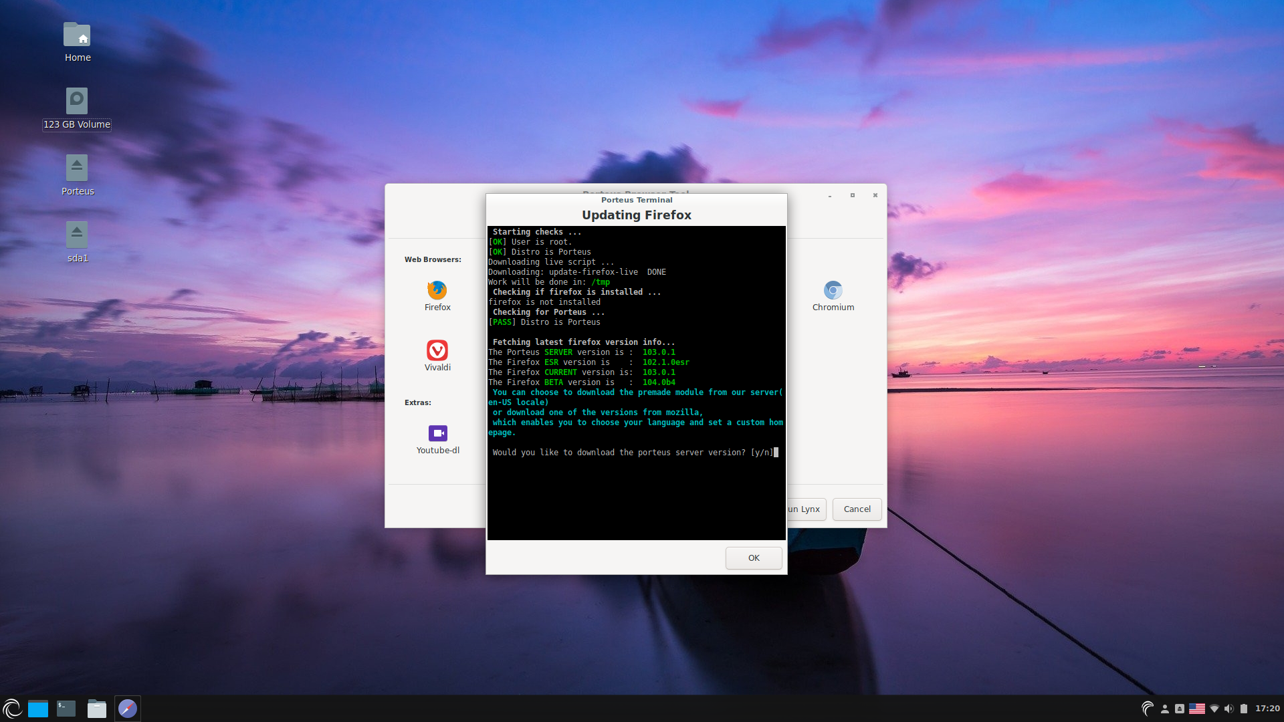Open the file manager taskbar icon
Viewport: 1284px width, 722px height.
[x=97, y=709]
